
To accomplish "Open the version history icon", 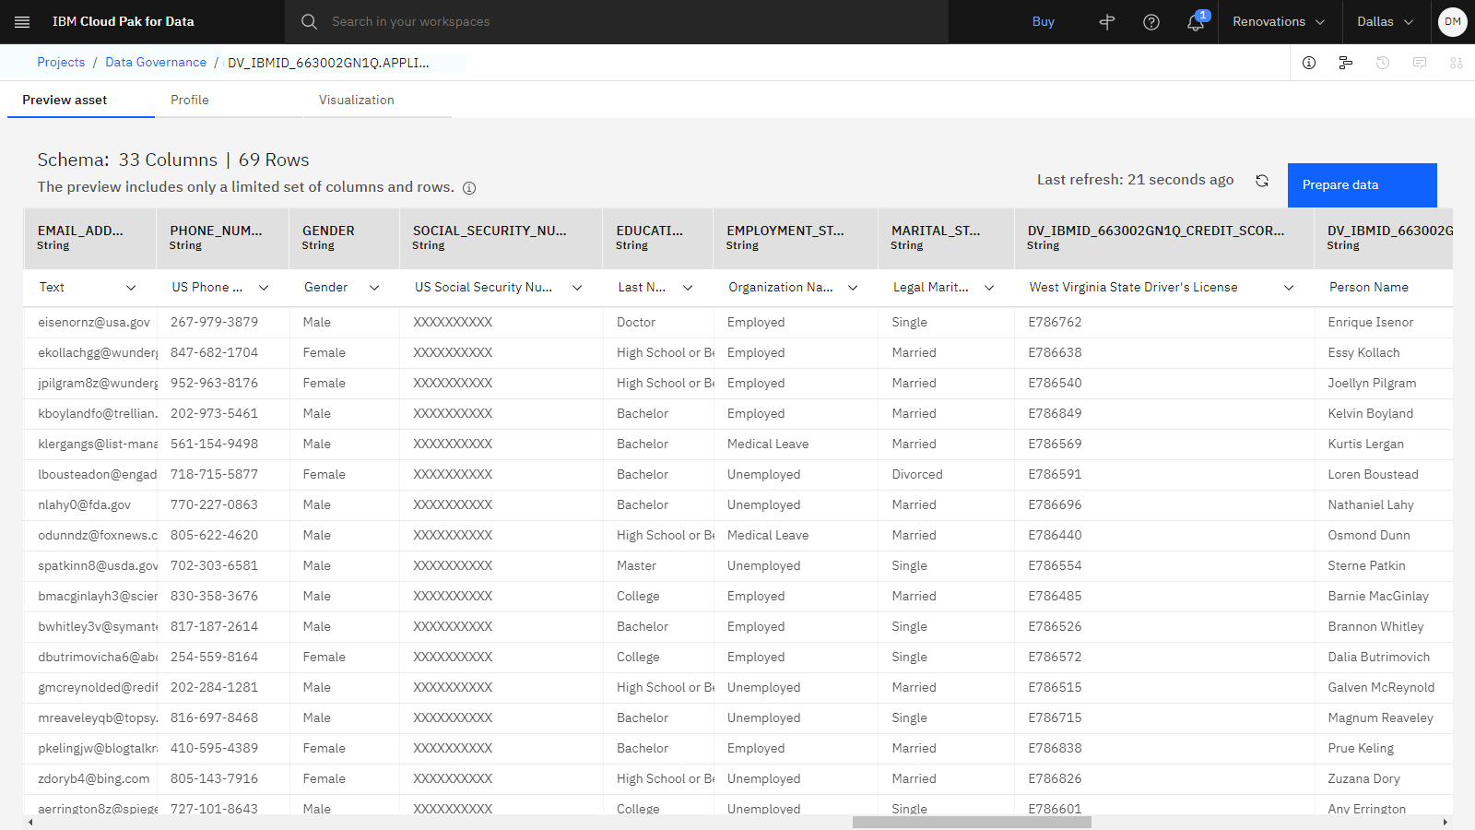I will 1383,63.
